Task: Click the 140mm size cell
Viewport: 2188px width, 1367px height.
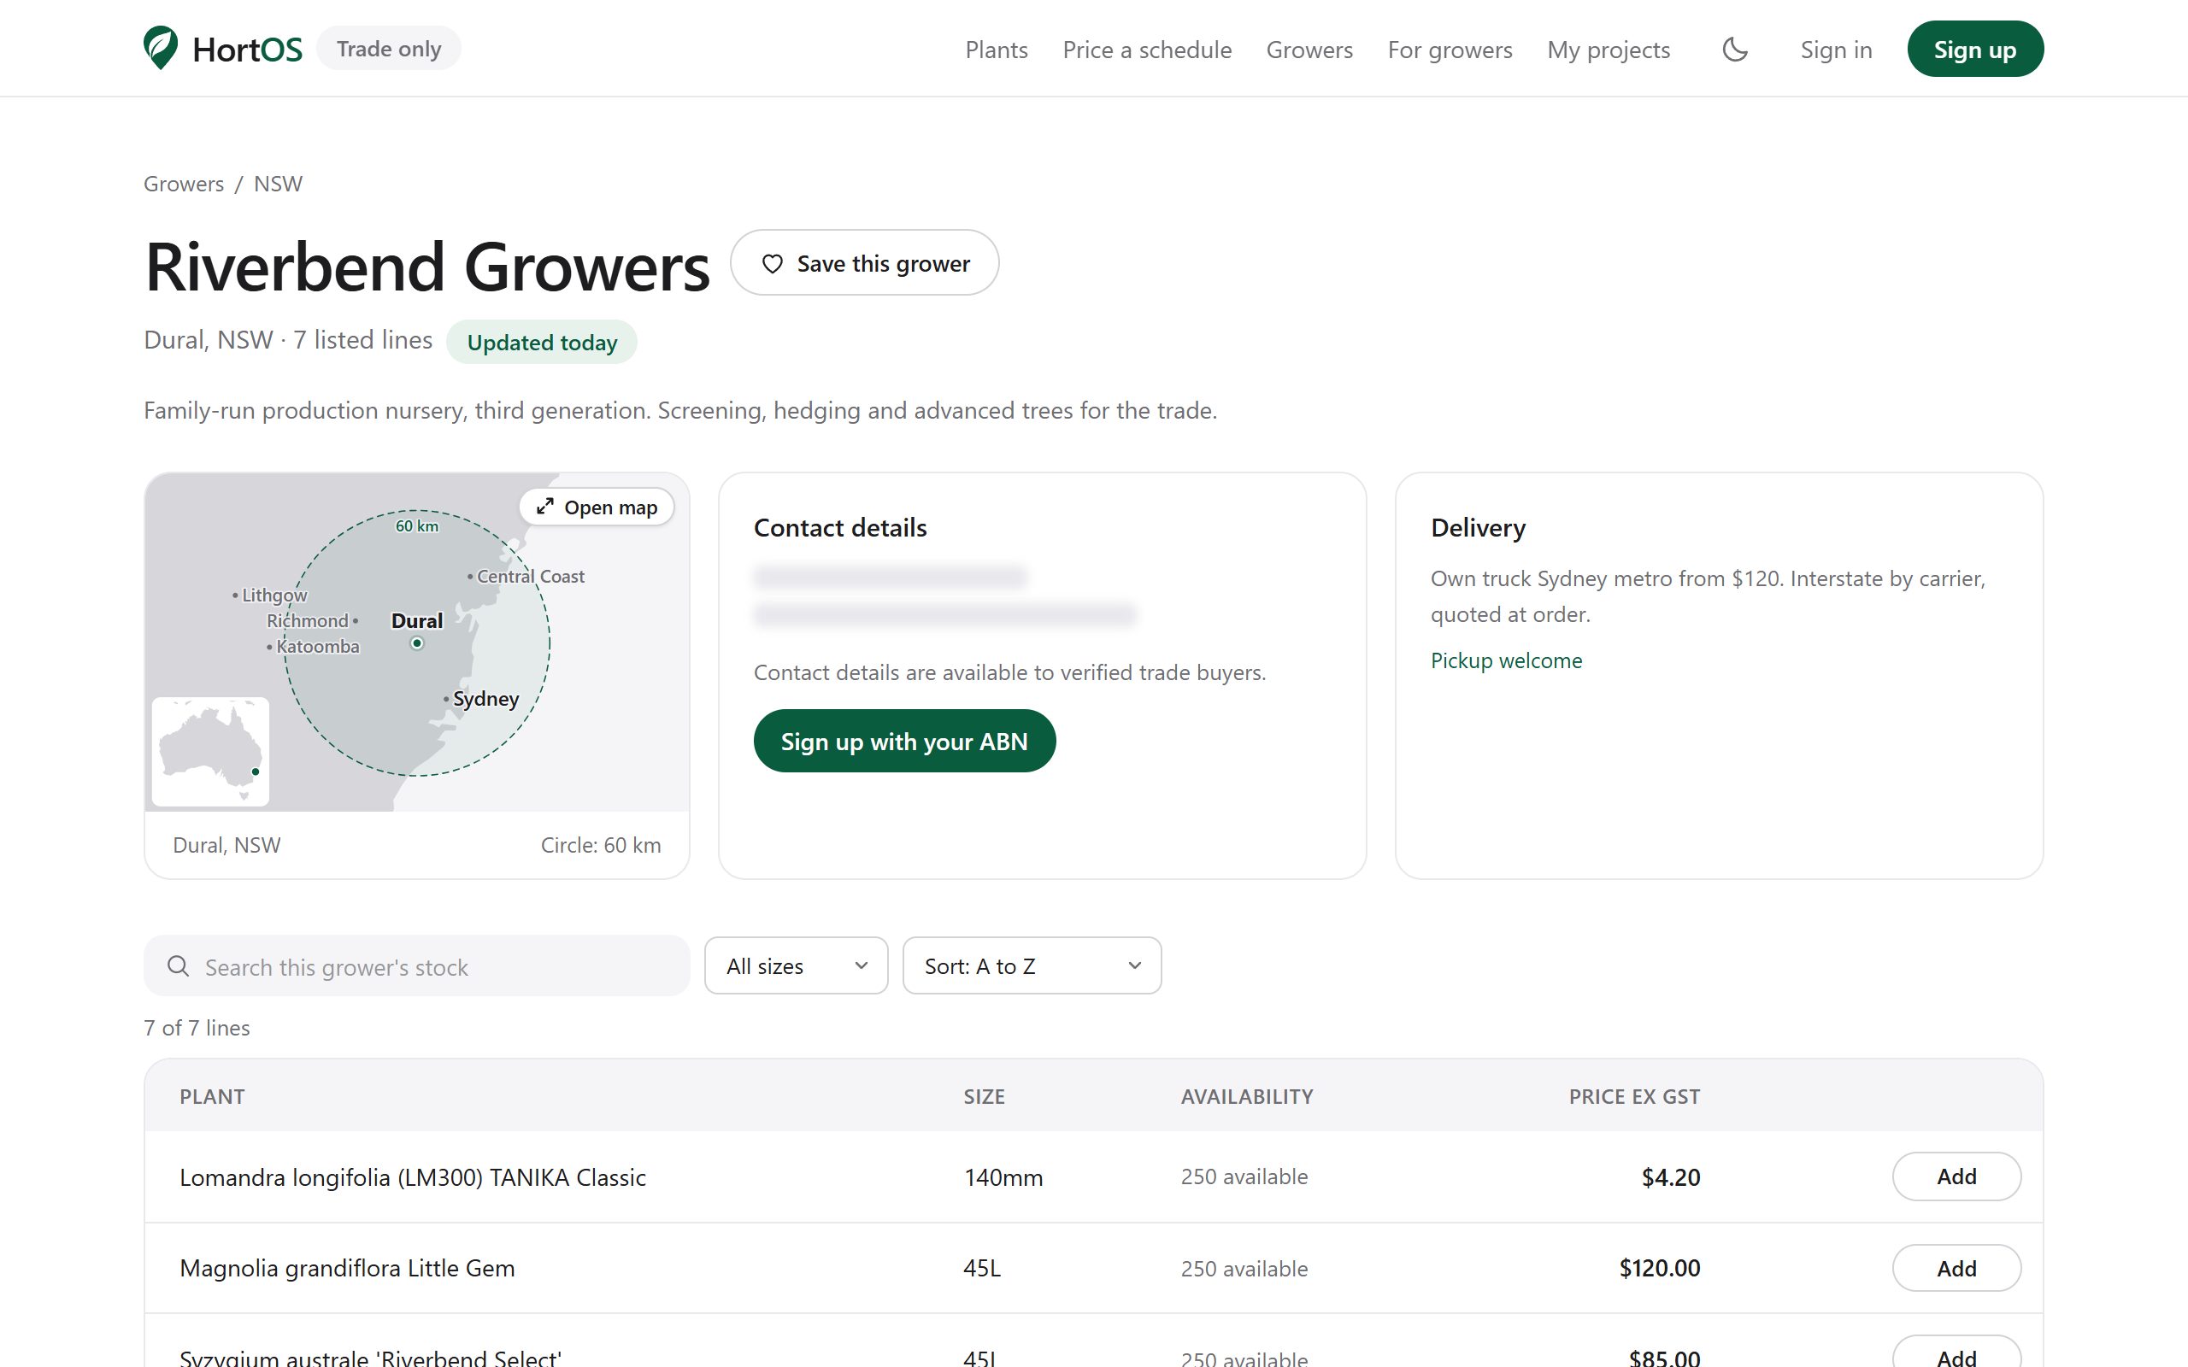Action: [x=1003, y=1177]
